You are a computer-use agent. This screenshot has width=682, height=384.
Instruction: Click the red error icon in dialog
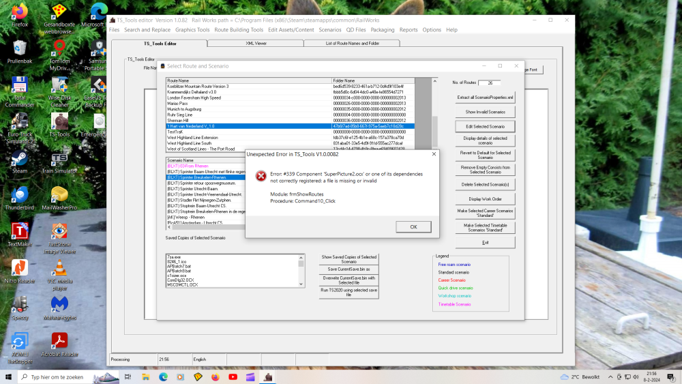pos(261,177)
